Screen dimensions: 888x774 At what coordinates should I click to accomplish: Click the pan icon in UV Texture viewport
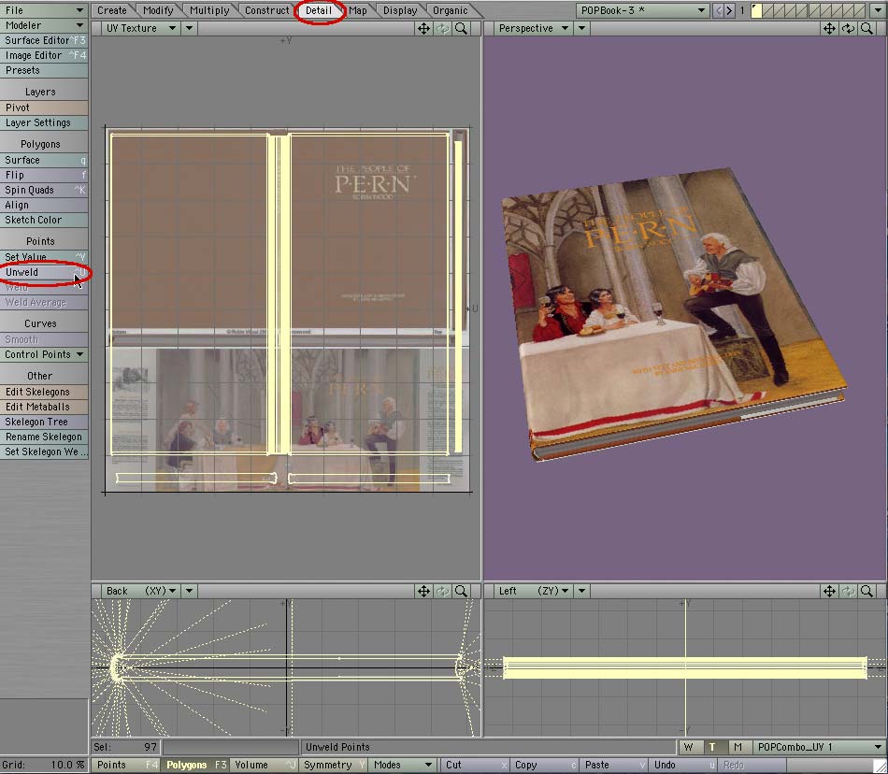pos(423,28)
